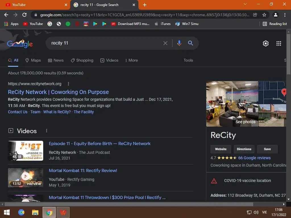Click the magnifier search button

coord(190,43)
